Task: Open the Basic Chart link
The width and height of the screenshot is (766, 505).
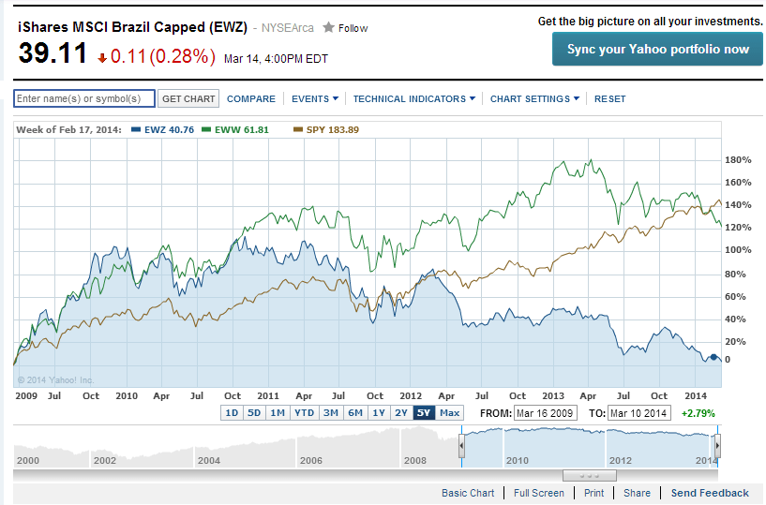Action: pos(468,493)
